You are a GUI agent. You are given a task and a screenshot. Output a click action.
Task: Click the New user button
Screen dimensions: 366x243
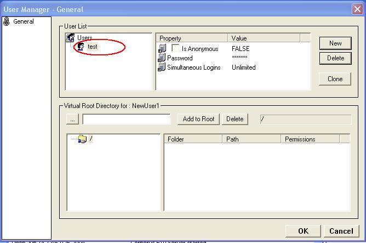[x=335, y=43]
